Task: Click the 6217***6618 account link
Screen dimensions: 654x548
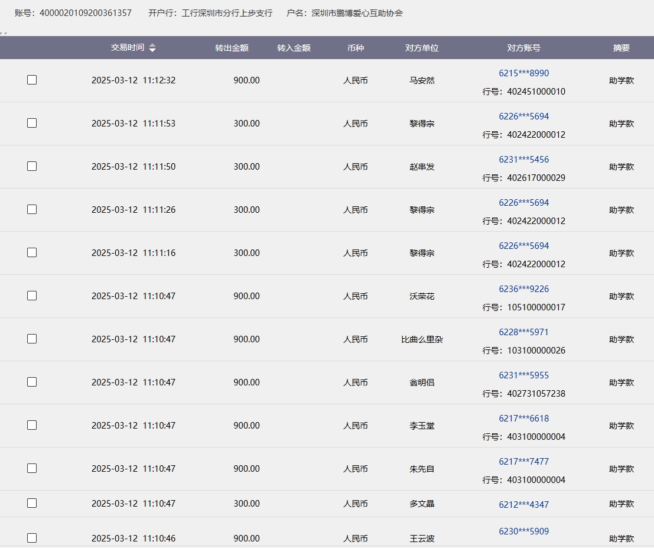Action: pos(523,419)
